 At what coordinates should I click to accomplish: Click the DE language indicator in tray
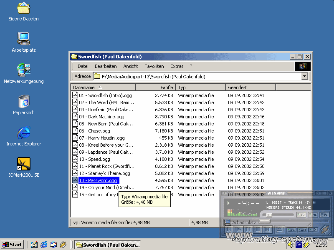(299, 245)
